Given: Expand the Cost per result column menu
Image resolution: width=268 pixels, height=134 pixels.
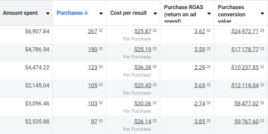Looking at the screenshot, I should (155, 13).
